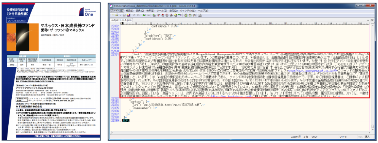Expand the Open file recent-list dropdown arrow
378x143 pixels.
pyautogui.click(x=120, y=15)
